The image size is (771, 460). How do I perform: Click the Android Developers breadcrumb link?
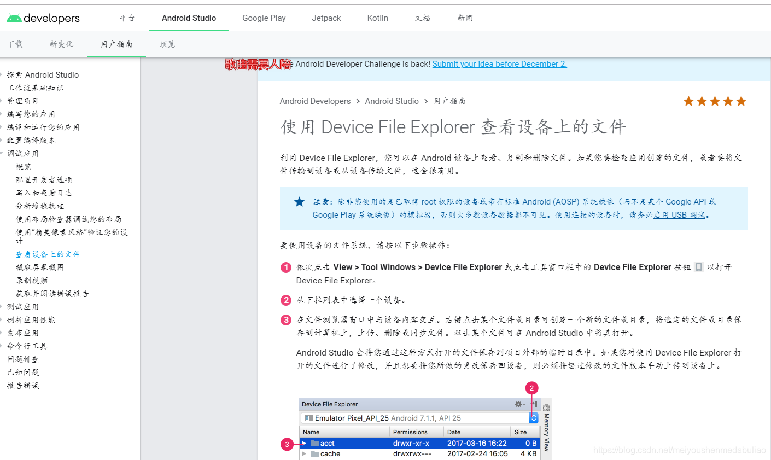point(315,101)
